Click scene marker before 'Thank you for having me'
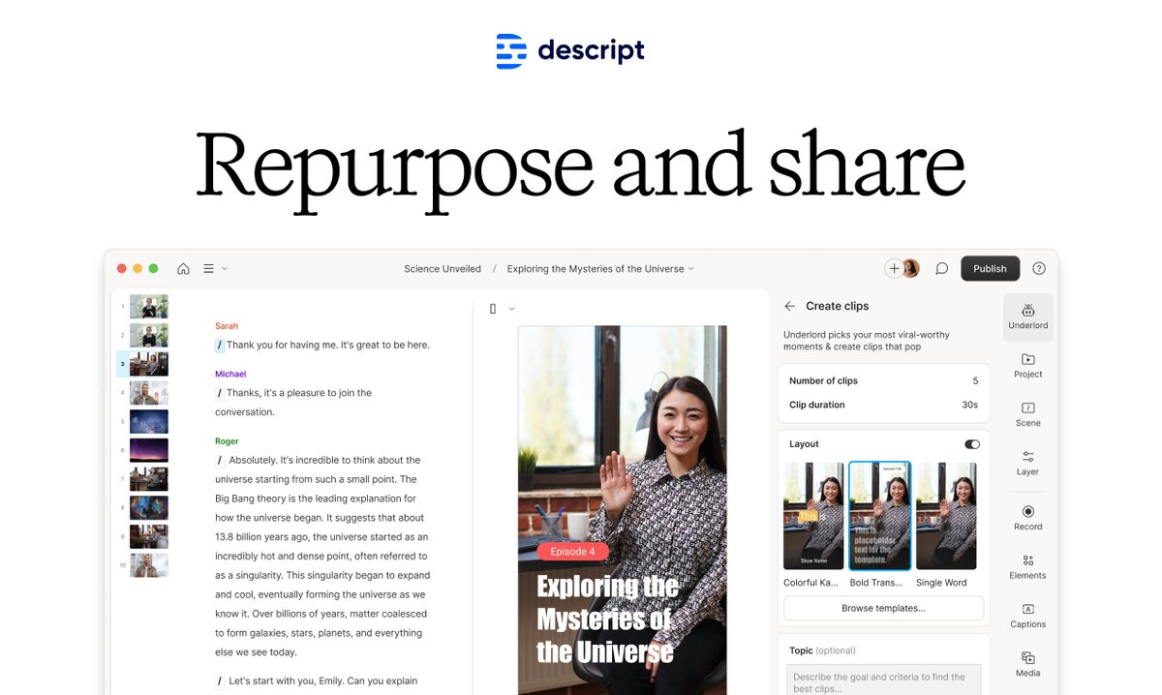1162x695 pixels. point(220,345)
